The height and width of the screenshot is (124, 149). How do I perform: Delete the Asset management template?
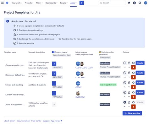(134, 107)
